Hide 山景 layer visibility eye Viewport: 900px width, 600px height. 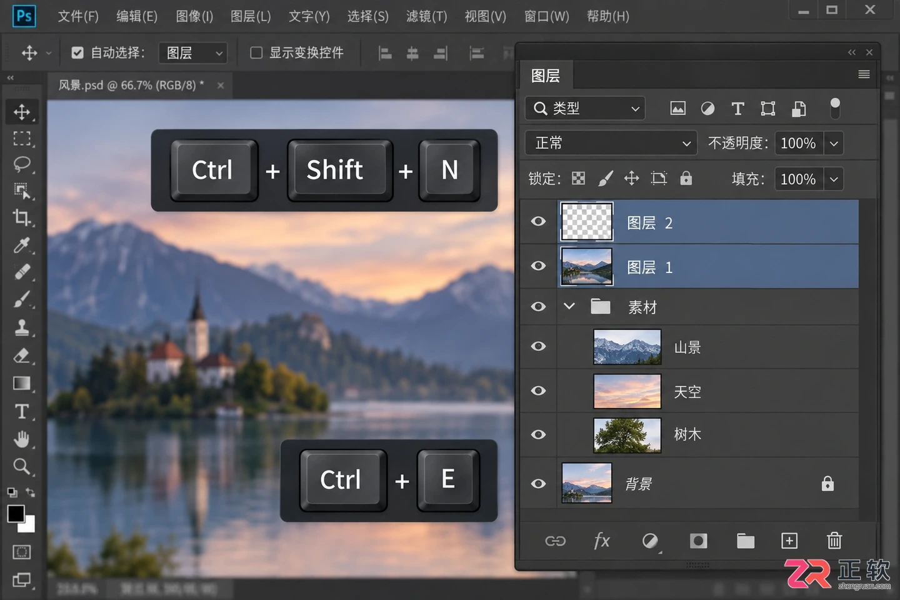click(538, 346)
